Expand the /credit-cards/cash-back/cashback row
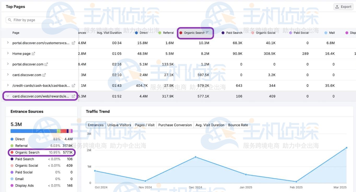Viewport: 356px width, 192px height. click(x=8, y=85)
